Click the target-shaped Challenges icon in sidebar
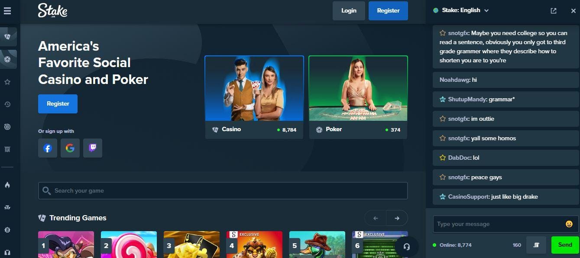The image size is (580, 258). [7, 127]
